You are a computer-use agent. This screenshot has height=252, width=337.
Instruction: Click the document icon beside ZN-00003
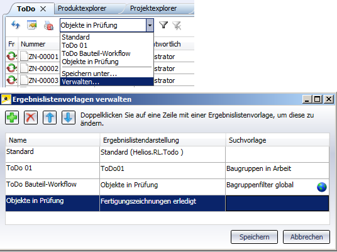(x=24, y=80)
